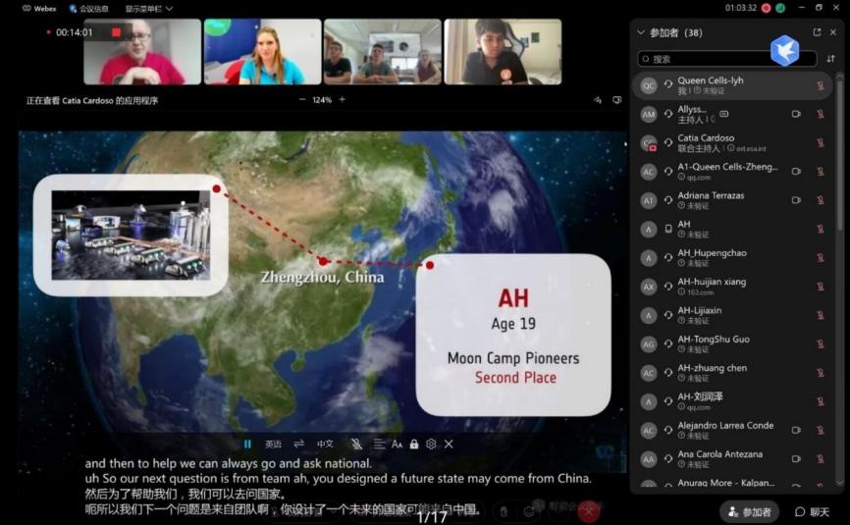Click the caption font size Aa icon
The image size is (850, 525).
[397, 445]
